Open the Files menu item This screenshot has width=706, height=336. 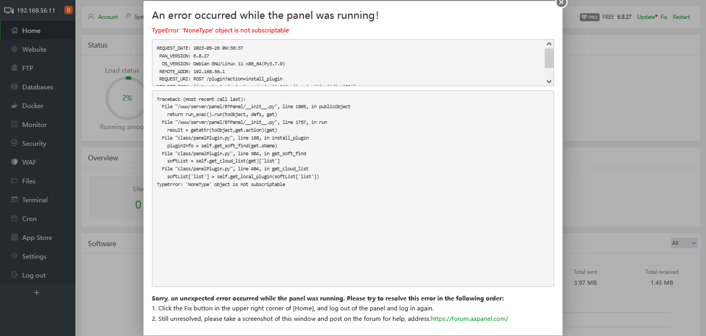(29, 181)
